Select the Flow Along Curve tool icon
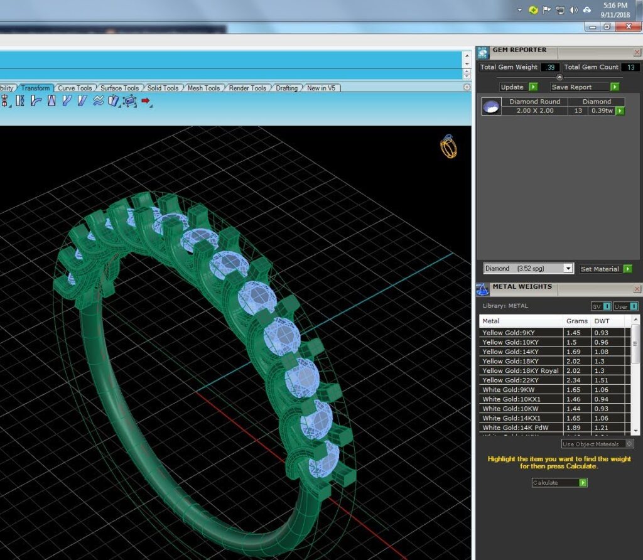 pos(67,100)
